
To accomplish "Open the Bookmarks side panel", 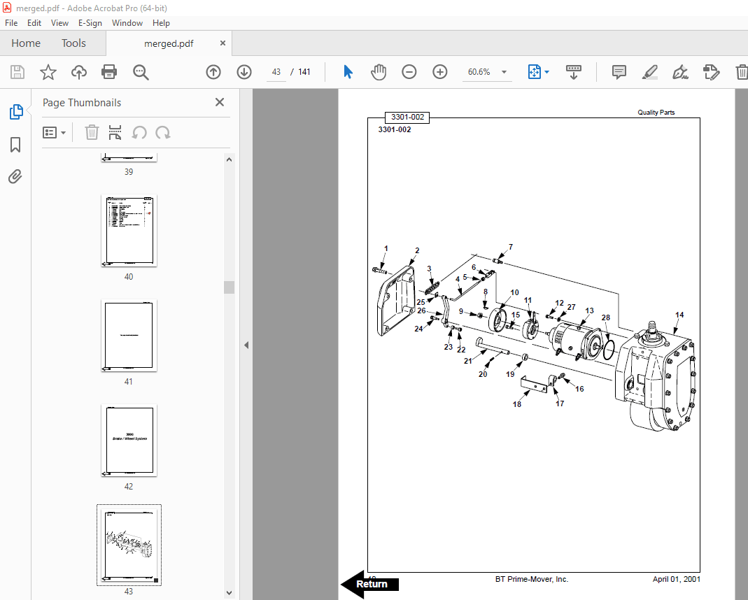I will tap(15, 145).
